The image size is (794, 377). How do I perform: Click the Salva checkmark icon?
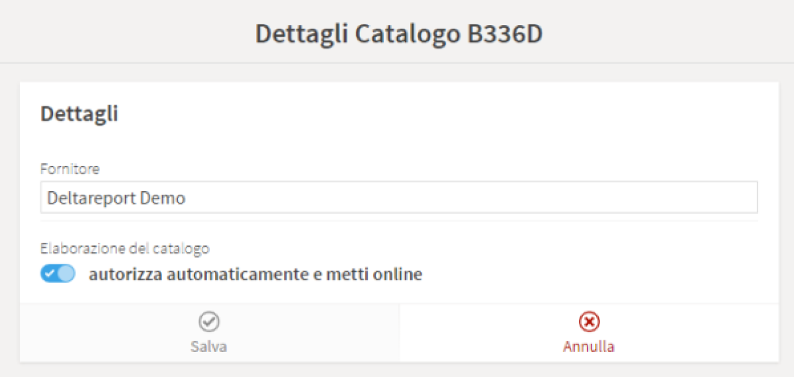pyautogui.click(x=209, y=322)
